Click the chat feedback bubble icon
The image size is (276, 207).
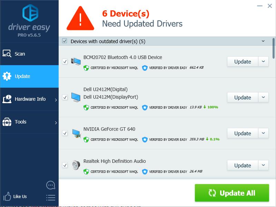click(x=50, y=185)
